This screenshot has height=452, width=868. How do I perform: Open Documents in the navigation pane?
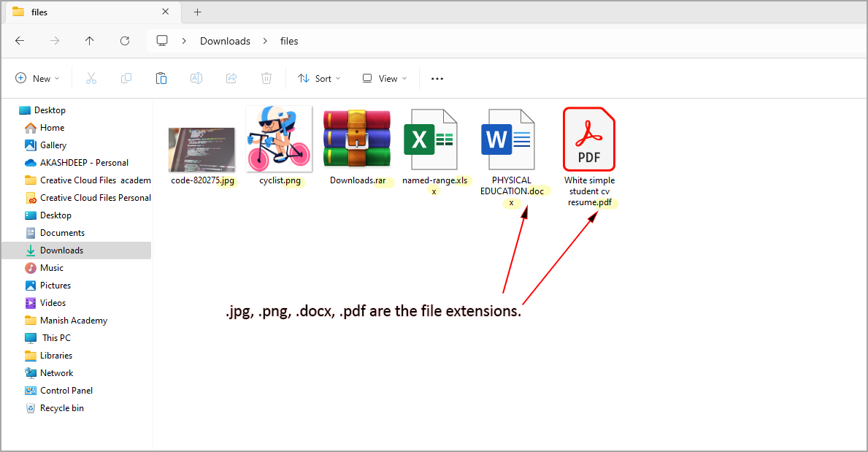[x=62, y=233]
